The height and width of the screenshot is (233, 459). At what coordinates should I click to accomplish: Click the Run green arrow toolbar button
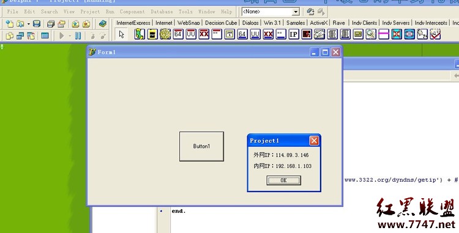pos(62,36)
